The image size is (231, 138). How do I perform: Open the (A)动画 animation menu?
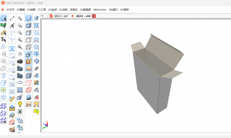63,10
